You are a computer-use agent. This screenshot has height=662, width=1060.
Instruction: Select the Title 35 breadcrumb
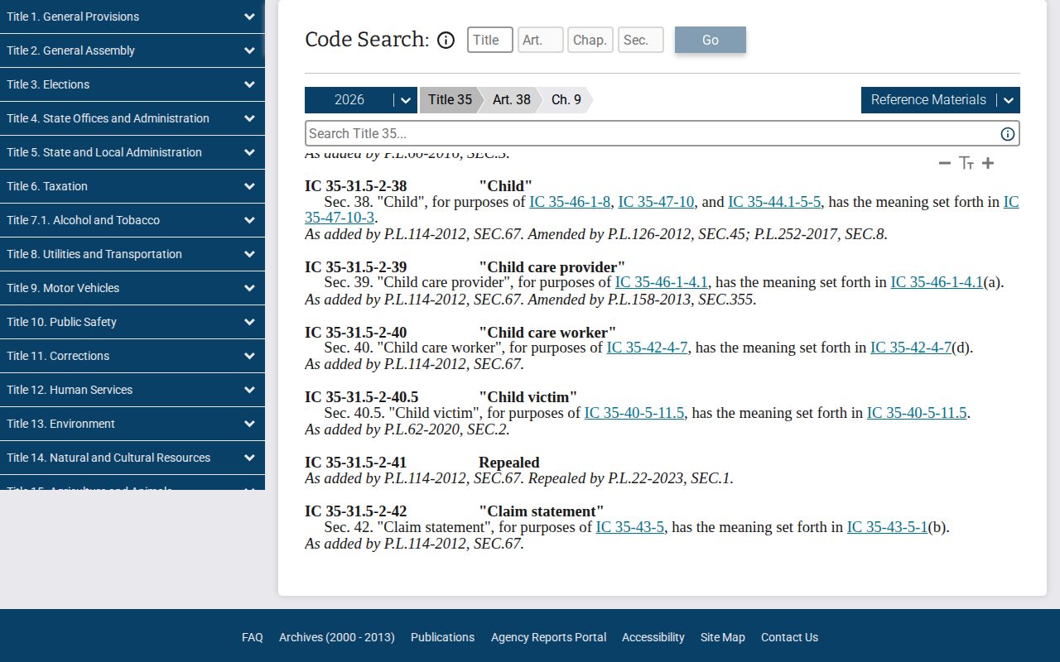(x=450, y=100)
